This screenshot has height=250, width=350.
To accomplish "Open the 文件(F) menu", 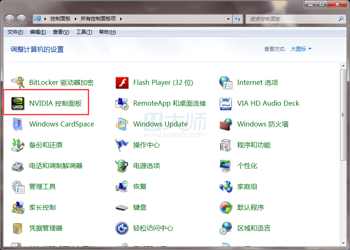I will point(15,32).
